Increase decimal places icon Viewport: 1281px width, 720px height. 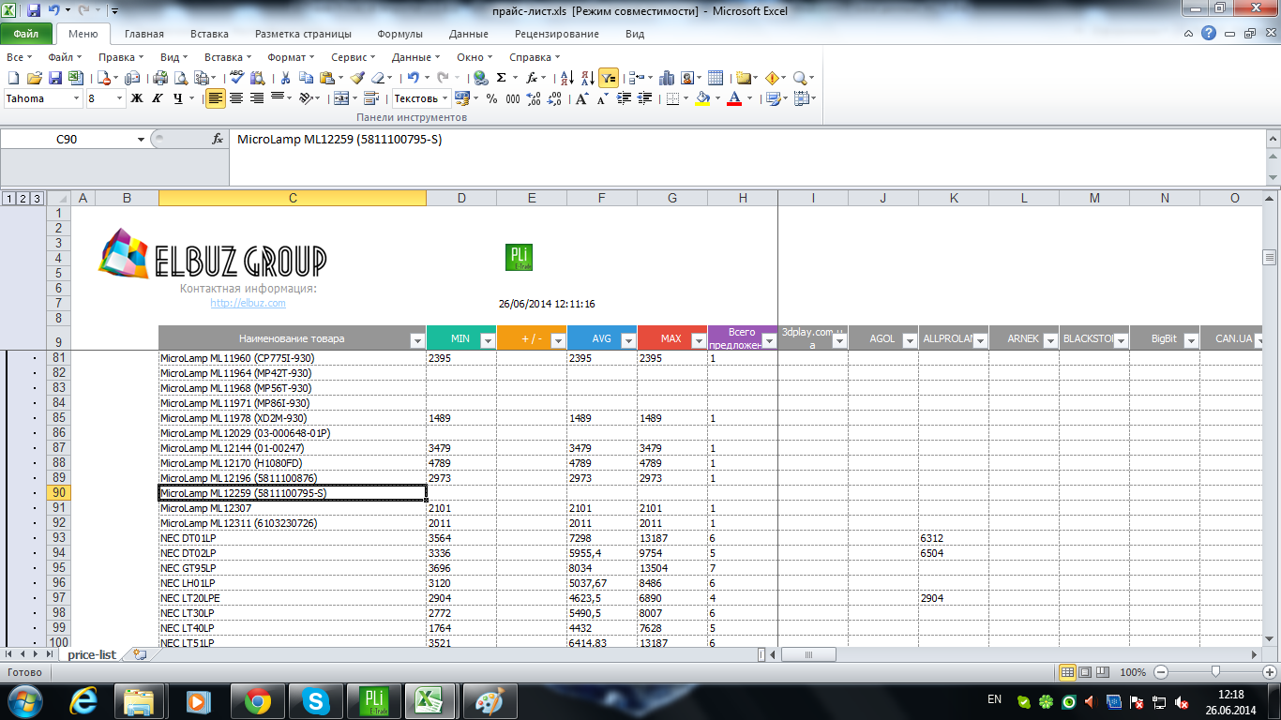534,98
